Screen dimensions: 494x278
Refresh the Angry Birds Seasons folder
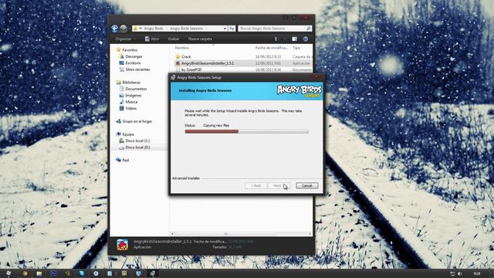(x=232, y=29)
